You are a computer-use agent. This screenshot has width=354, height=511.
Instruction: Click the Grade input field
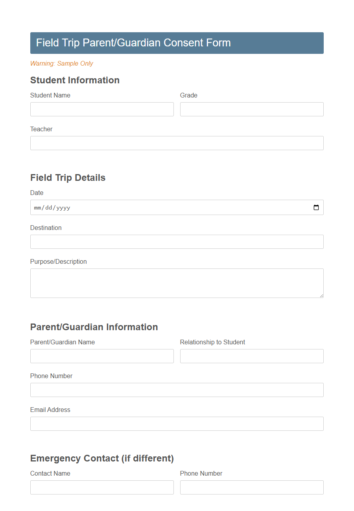coord(252,109)
